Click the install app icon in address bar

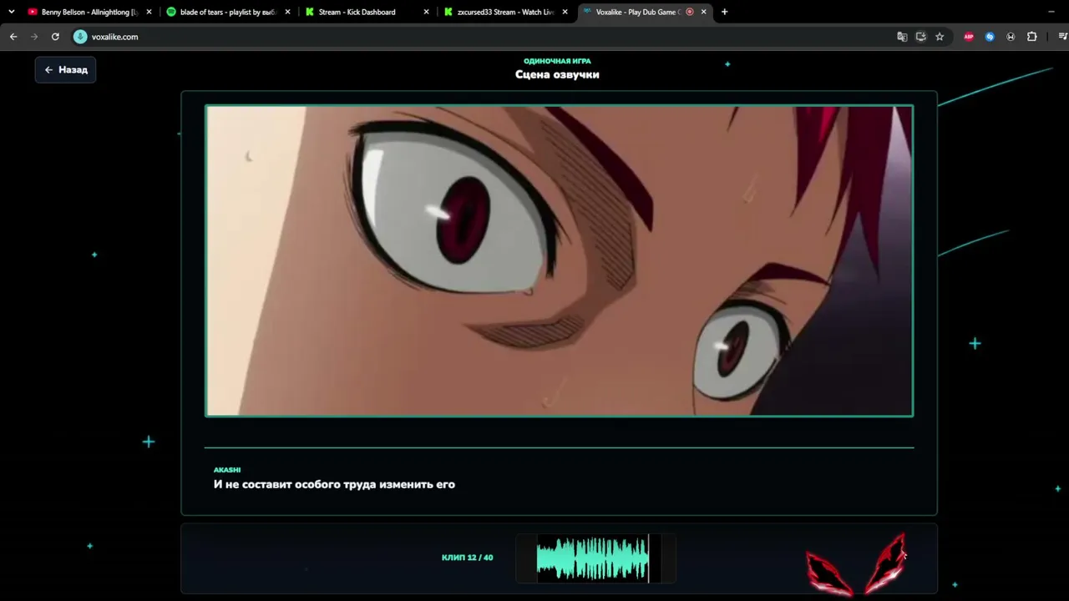[920, 37]
